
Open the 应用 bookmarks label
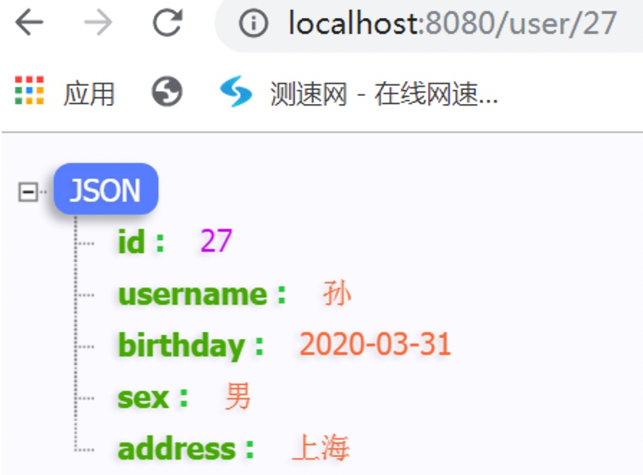coord(89,93)
